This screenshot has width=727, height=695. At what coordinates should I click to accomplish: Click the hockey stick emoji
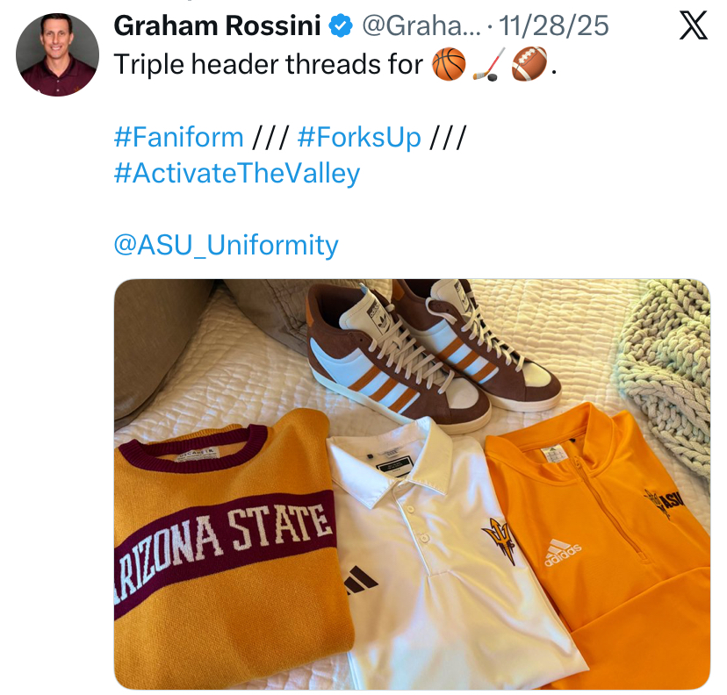click(x=489, y=65)
